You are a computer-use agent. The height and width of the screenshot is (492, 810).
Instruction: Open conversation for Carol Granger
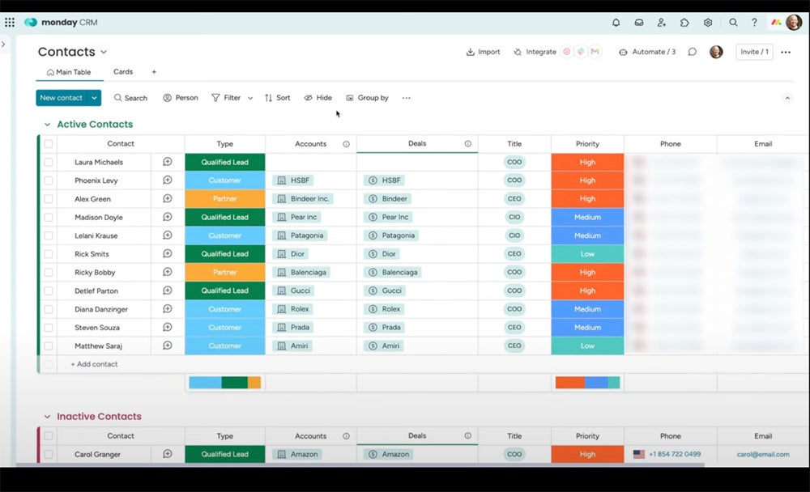point(168,454)
